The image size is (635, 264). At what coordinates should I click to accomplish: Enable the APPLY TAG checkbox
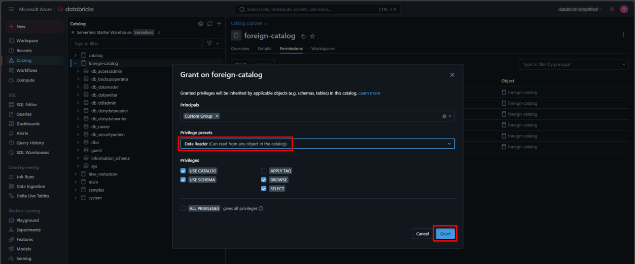(x=264, y=171)
